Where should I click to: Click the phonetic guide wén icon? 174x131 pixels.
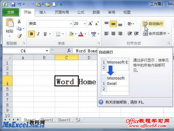pyautogui.click(x=94, y=34)
